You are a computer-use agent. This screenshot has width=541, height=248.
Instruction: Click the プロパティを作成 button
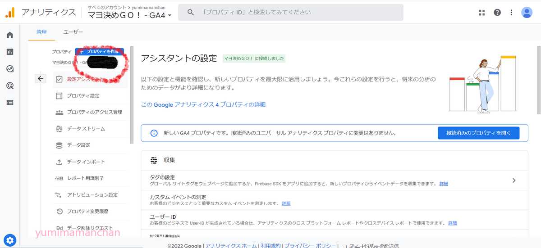pyautogui.click(x=99, y=52)
